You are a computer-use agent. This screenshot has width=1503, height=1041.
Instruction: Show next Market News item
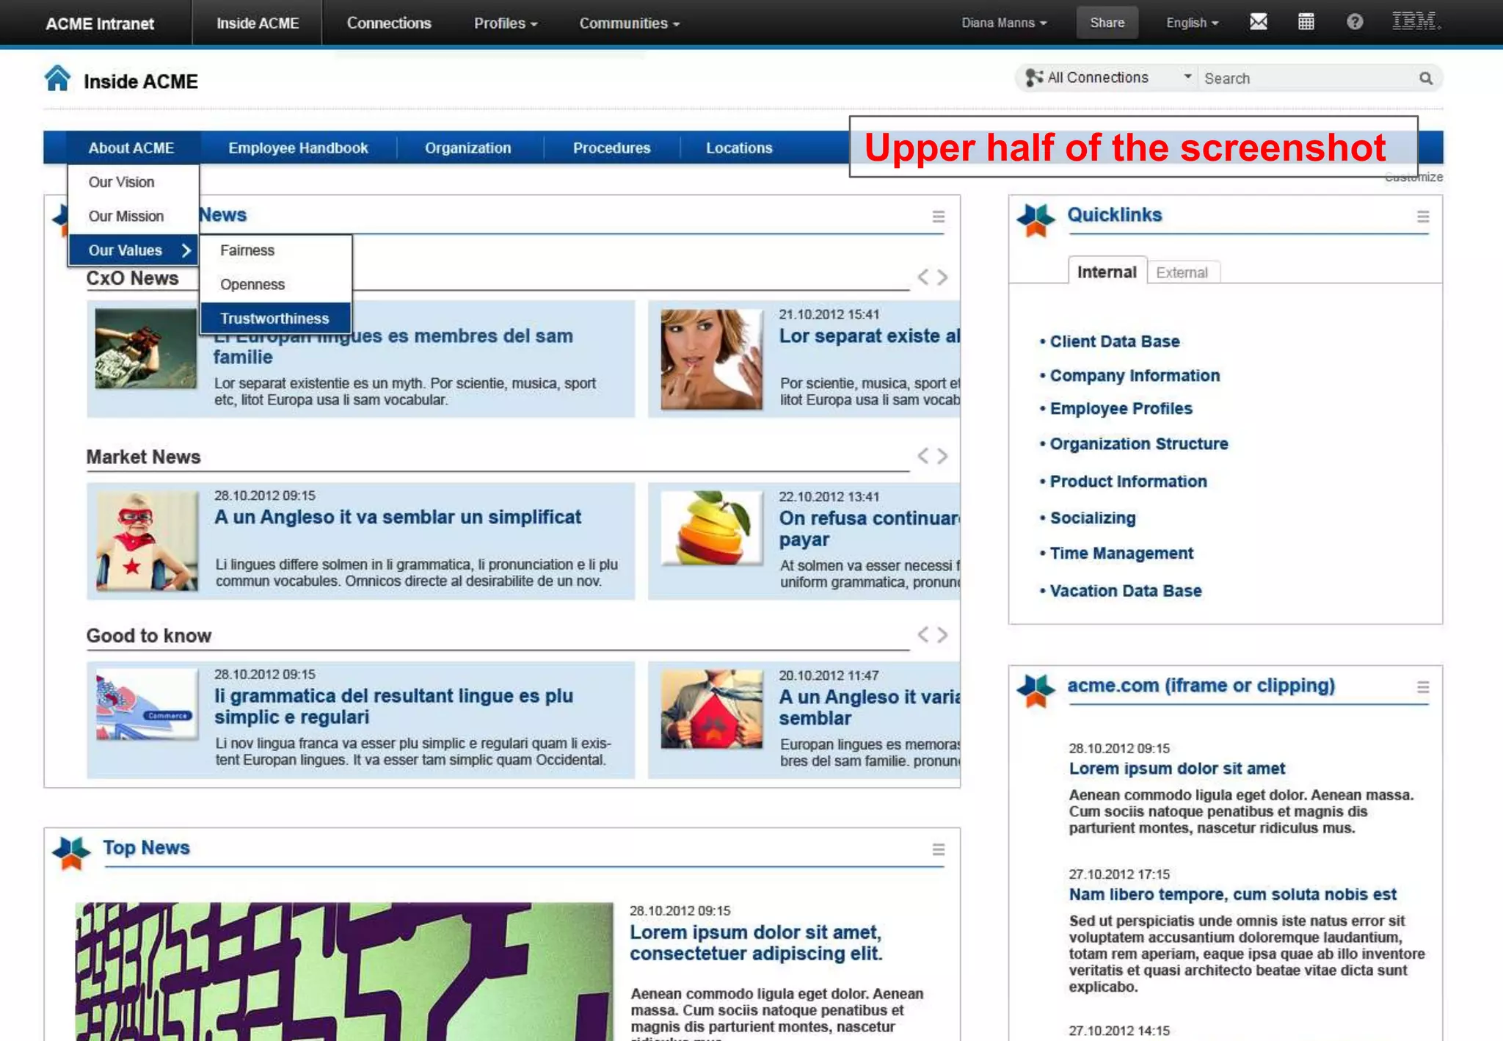[942, 456]
